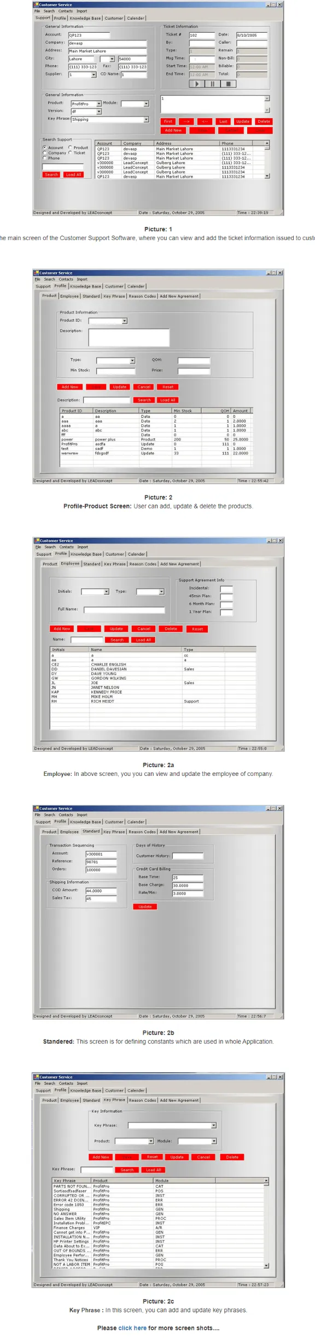The height and width of the screenshot is (1338, 315).
Task: Click scroll-down arrow of the key phrase list
Action: point(266,1265)
